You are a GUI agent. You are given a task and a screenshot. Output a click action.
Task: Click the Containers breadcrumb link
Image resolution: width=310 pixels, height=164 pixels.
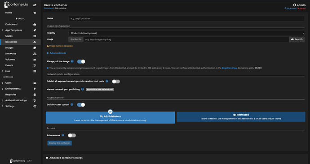pyautogui.click(x=48, y=8)
